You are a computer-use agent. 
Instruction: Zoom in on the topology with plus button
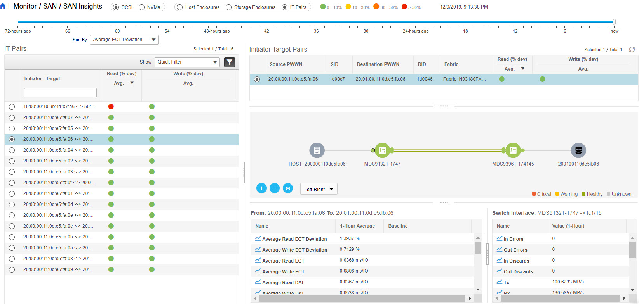(261, 188)
